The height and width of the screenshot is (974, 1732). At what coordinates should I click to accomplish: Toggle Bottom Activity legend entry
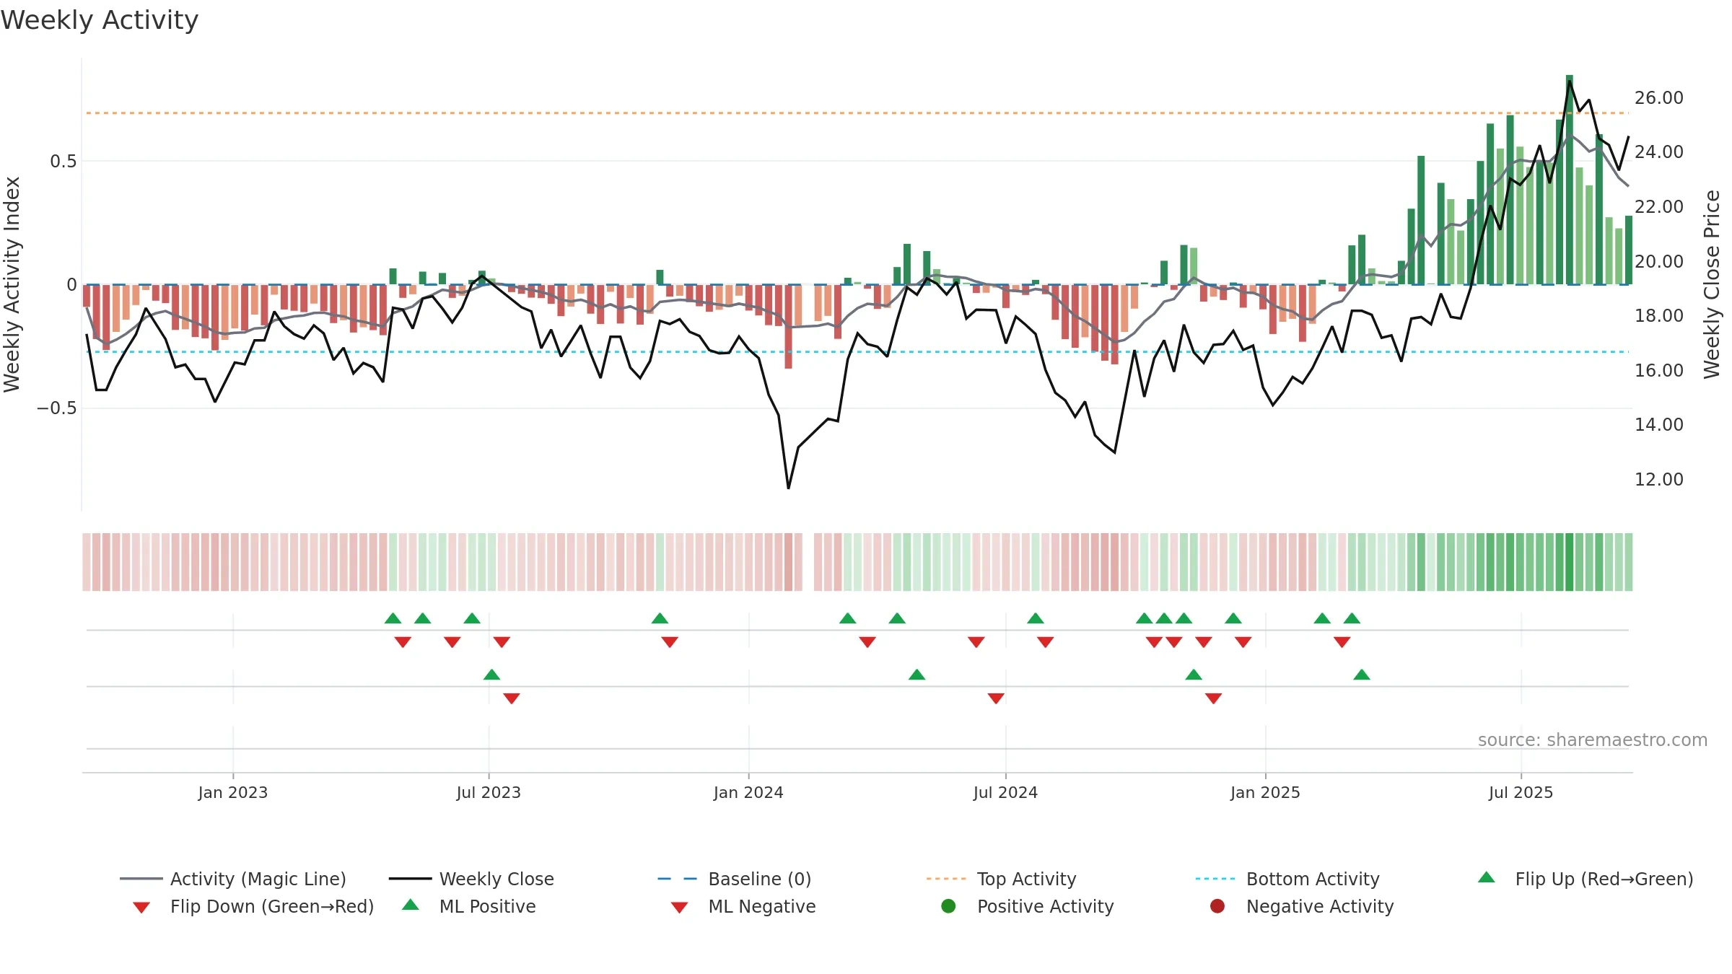1287,879
